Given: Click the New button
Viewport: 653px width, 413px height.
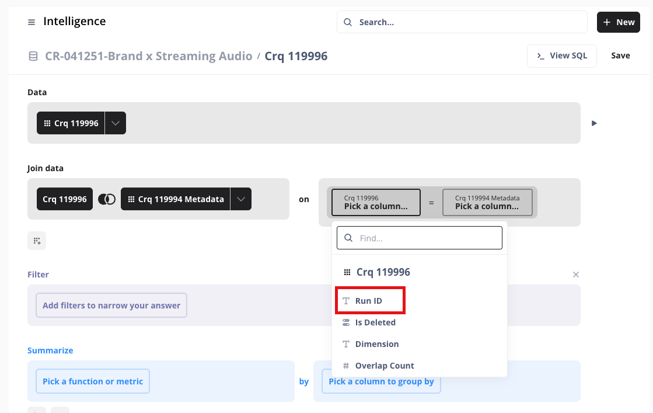Looking at the screenshot, I should click(618, 22).
